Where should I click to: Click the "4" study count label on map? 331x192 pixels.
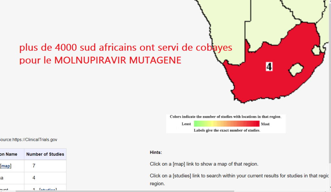(269, 66)
